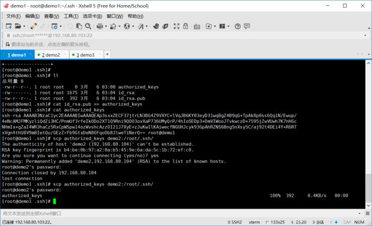Open the address bar history dropdown
The width and height of the screenshot is (372, 226).
(x=365, y=35)
